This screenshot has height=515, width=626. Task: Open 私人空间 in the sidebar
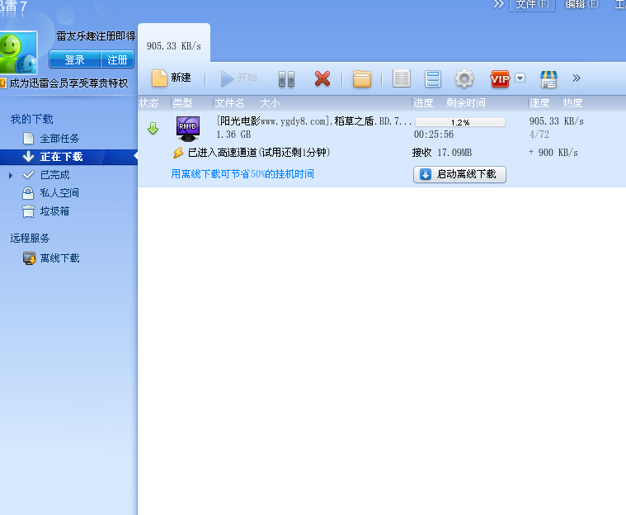[59, 193]
